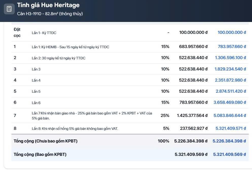
Task: Click the cumulative amount 3.658.469.080 đ
Action: [x=230, y=102]
